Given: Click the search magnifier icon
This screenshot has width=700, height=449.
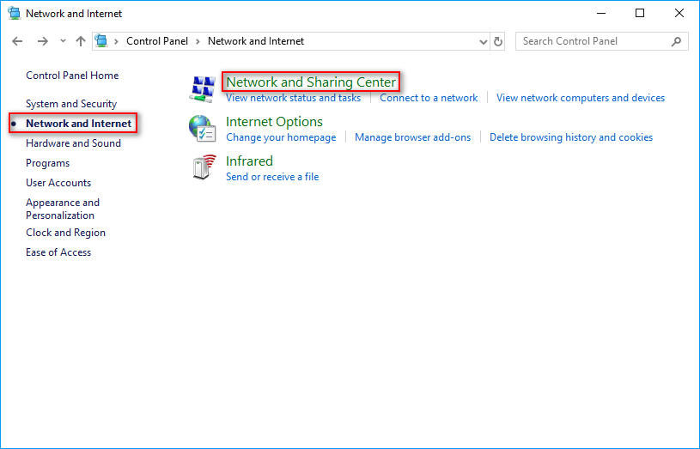Looking at the screenshot, I should coord(676,41).
